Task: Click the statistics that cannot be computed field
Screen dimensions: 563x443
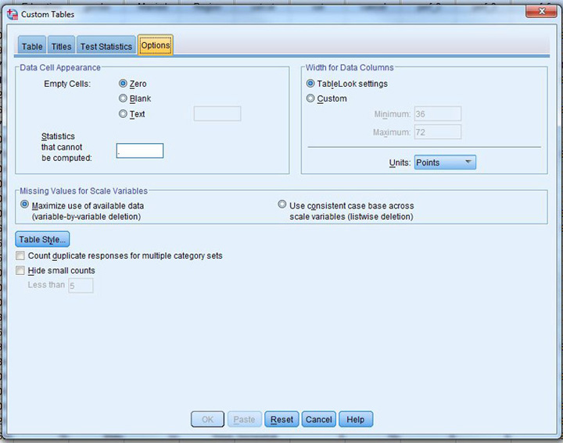Action: pyautogui.click(x=140, y=151)
